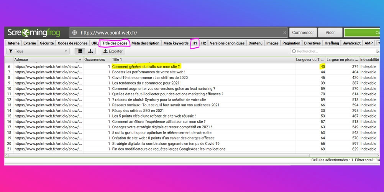This screenshot has width=384, height=192.
Task: Click the pixel width value 374
Action: [x=355, y=66]
